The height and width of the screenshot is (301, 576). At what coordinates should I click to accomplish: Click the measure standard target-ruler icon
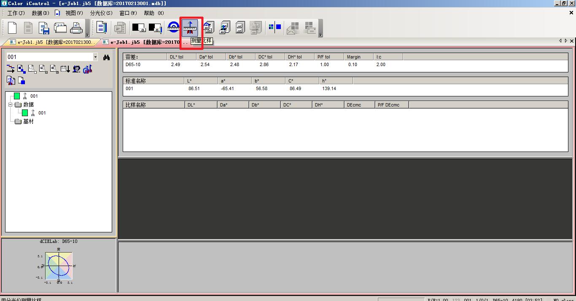coord(174,28)
